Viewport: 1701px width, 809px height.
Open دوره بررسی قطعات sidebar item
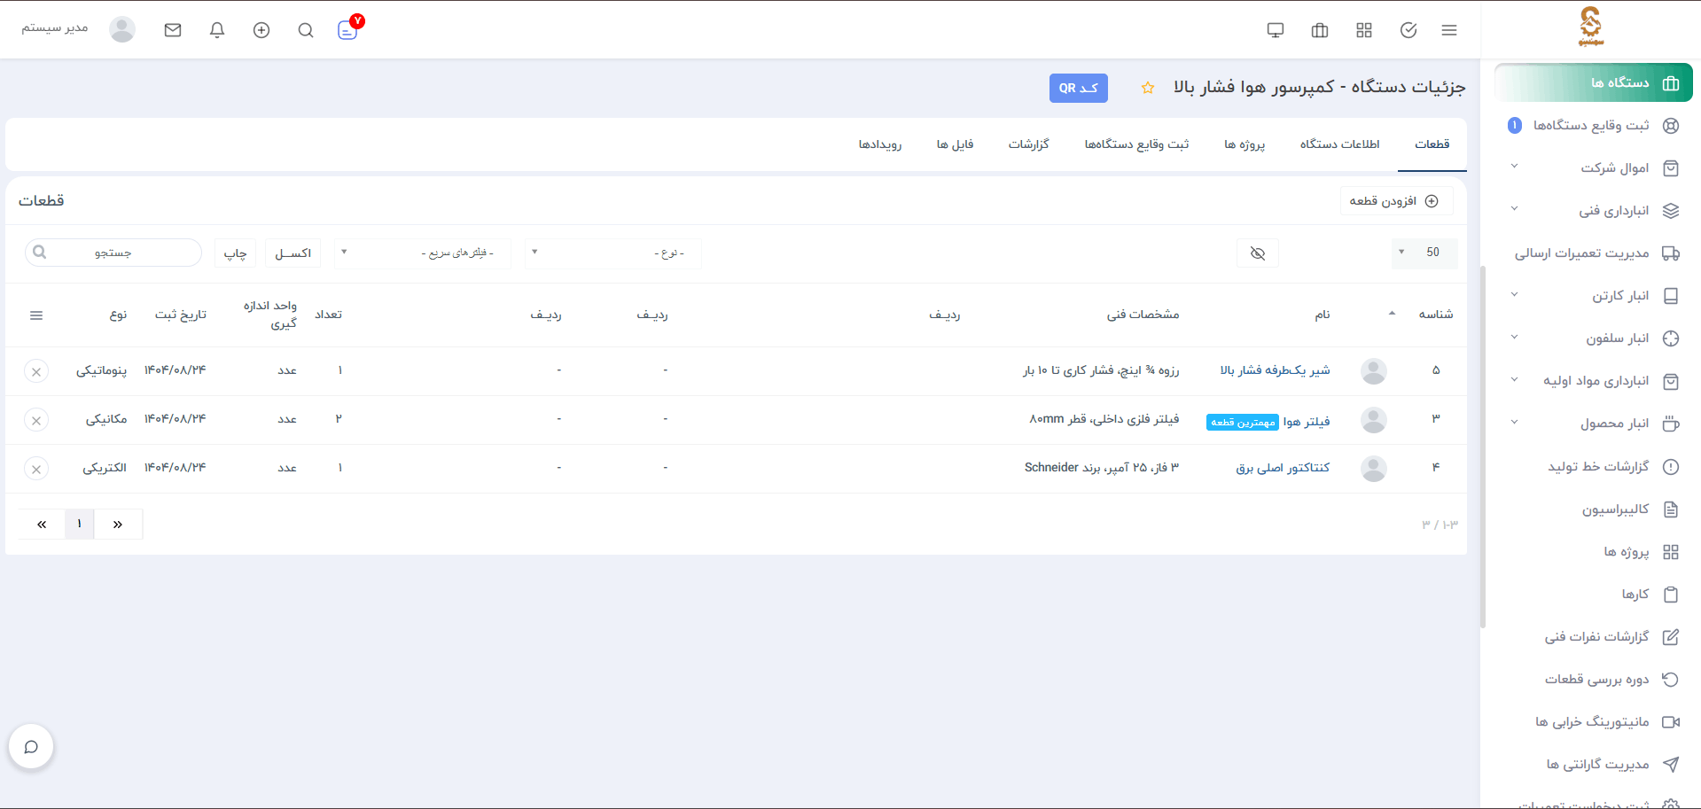click(1594, 679)
